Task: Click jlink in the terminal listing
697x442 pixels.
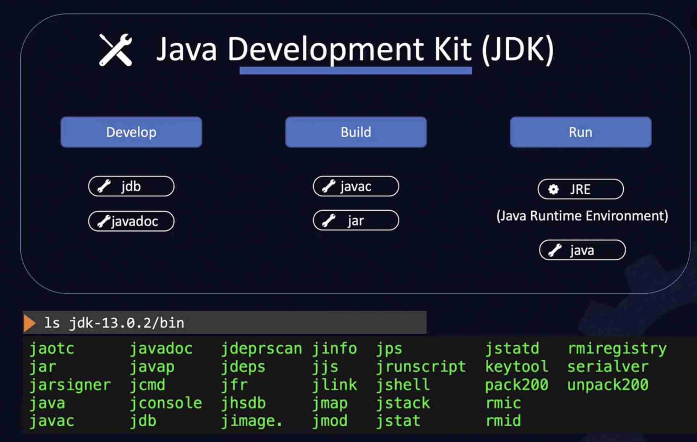Action: point(335,385)
